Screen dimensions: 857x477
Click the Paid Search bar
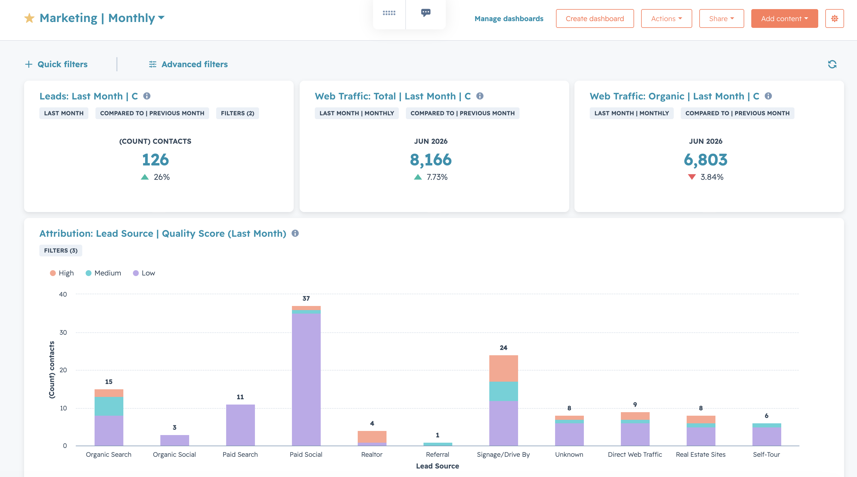coord(240,425)
